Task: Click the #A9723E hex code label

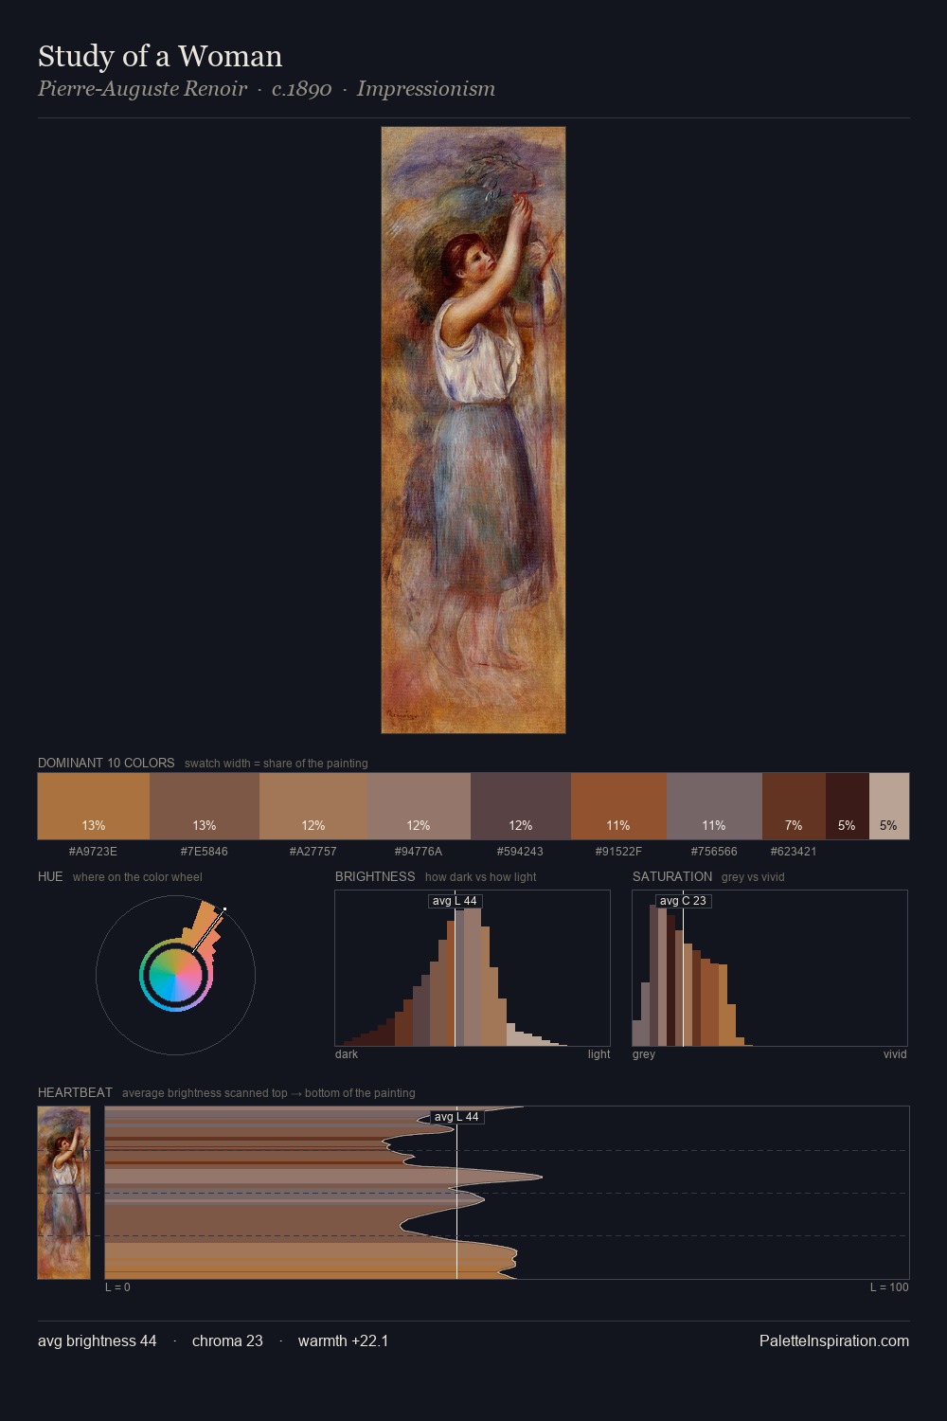Action: 93,852
